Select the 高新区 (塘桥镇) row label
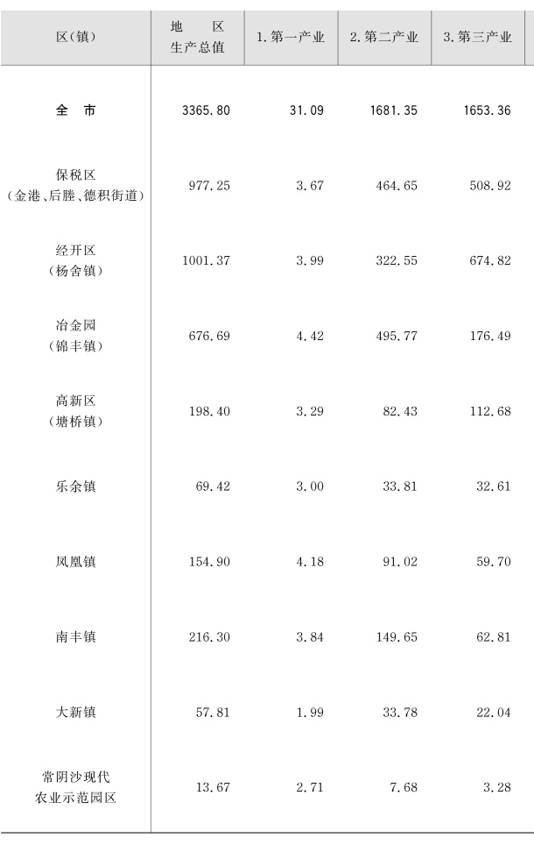 coord(75,411)
